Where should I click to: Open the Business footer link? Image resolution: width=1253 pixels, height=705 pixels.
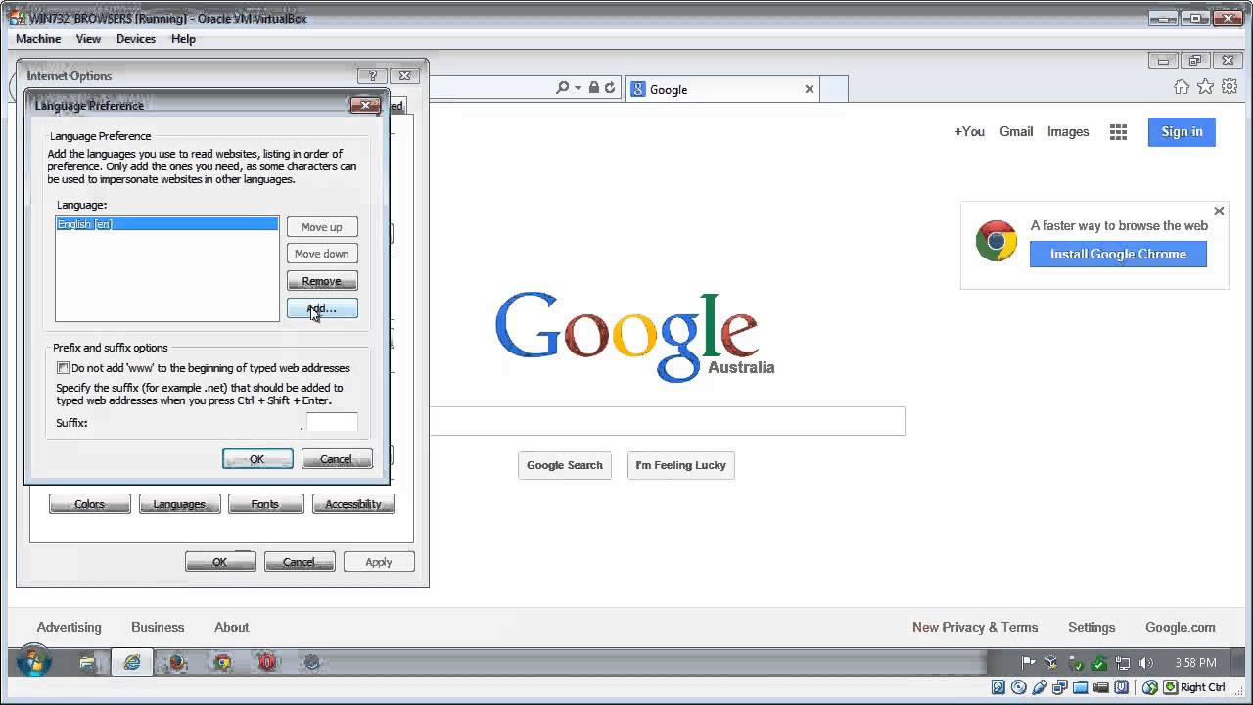tap(158, 627)
